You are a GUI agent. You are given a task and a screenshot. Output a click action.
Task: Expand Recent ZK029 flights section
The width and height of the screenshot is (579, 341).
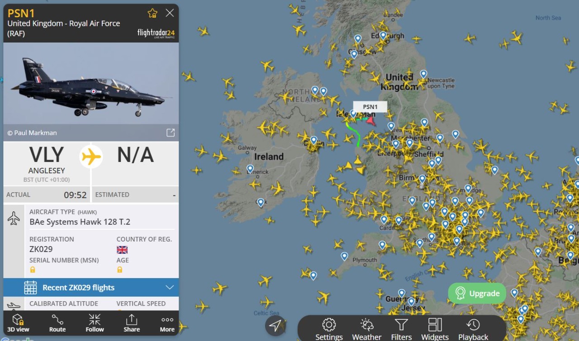(x=91, y=287)
